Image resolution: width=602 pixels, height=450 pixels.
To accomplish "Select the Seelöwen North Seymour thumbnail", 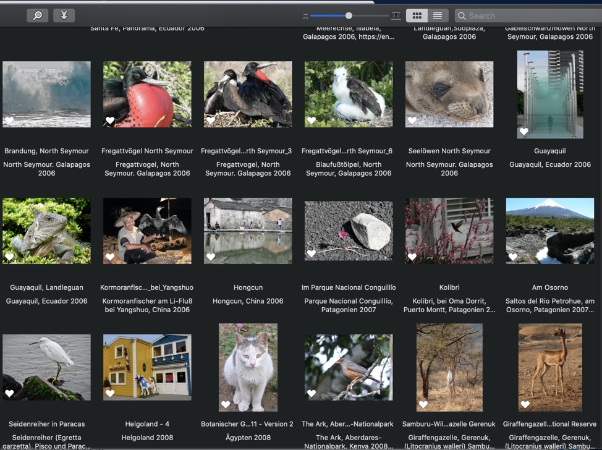I will tap(449, 94).
